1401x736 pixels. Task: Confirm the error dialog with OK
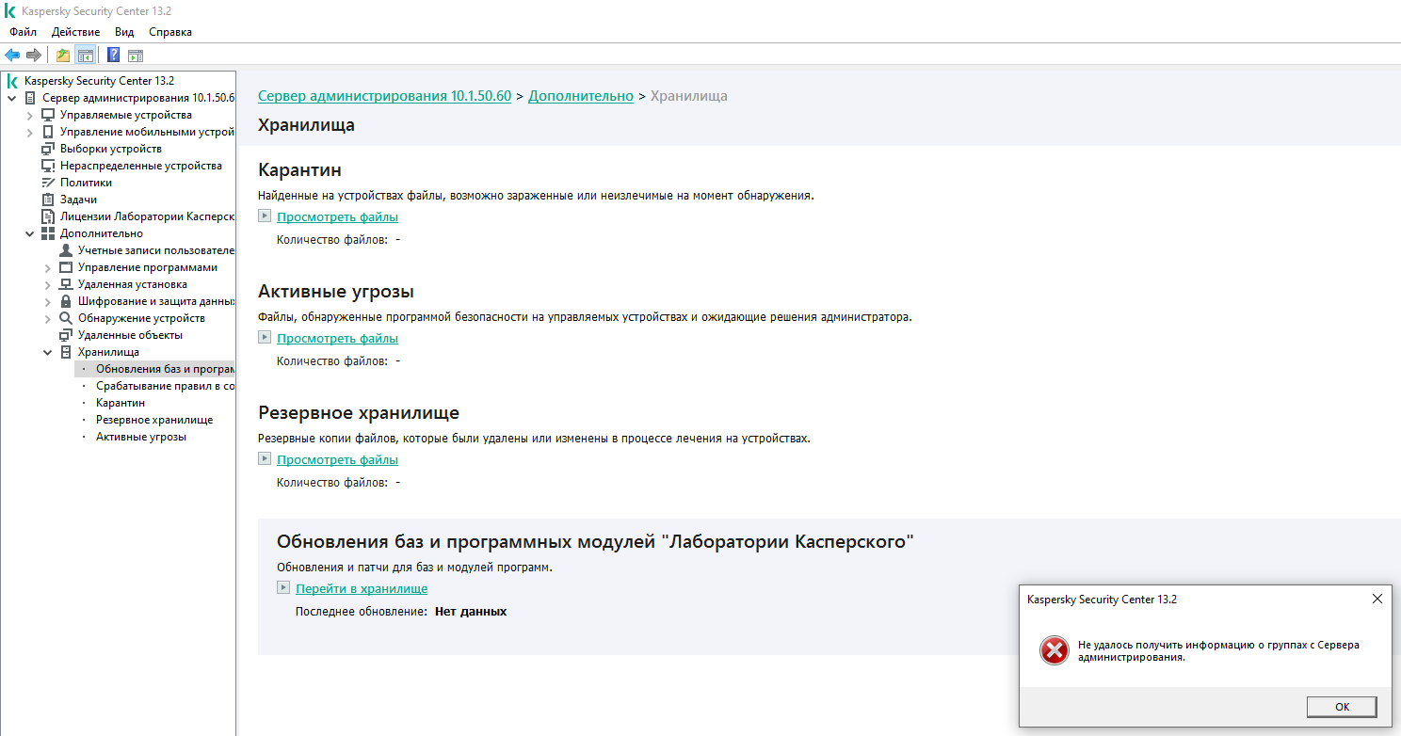(1342, 707)
